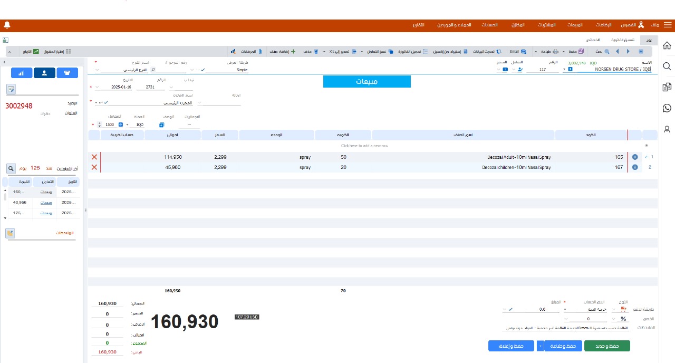The height and width of the screenshot is (363, 675).
Task: Click the حفظ و إغلاق button
Action: pyautogui.click(x=511, y=346)
